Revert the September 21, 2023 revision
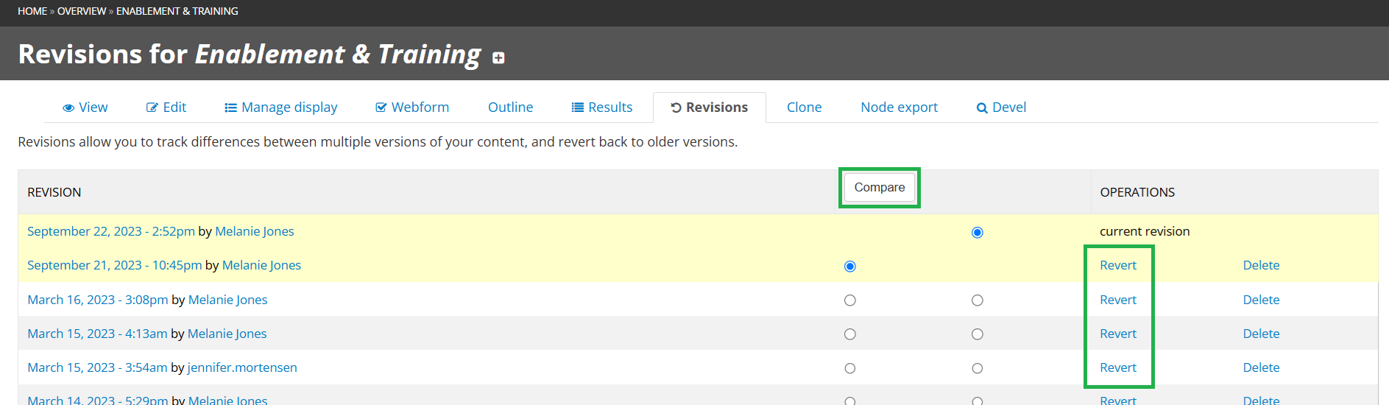The width and height of the screenshot is (1389, 405). (x=1118, y=265)
